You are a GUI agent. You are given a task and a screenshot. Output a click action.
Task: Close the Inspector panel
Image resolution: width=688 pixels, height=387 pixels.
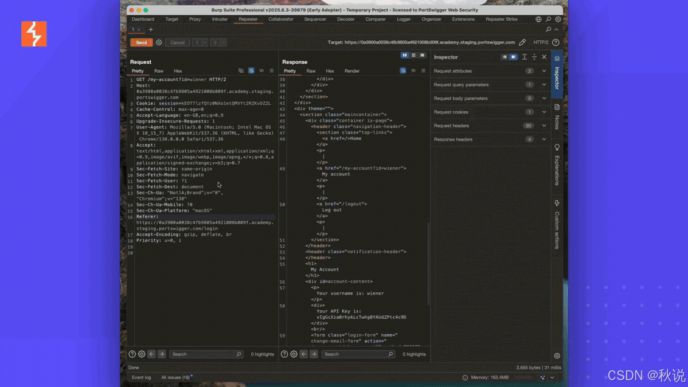click(544, 57)
